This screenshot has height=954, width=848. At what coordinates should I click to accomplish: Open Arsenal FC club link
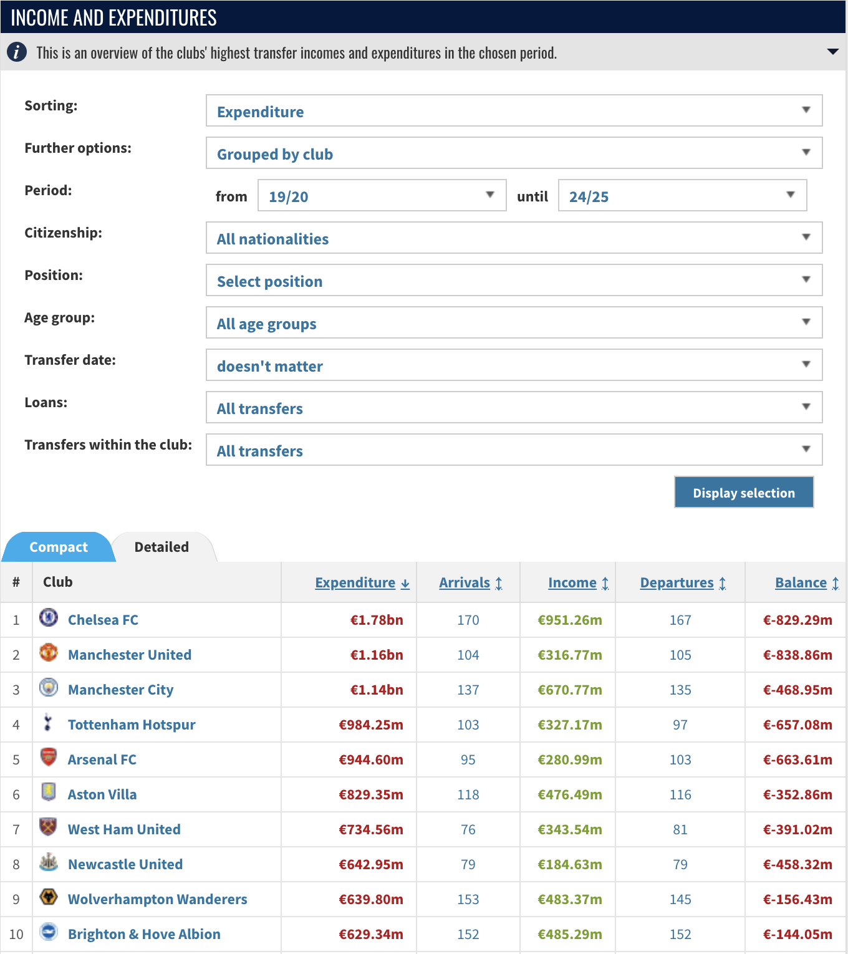click(102, 759)
